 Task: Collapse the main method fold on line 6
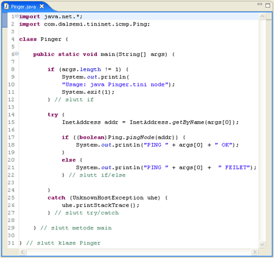click(17, 54)
